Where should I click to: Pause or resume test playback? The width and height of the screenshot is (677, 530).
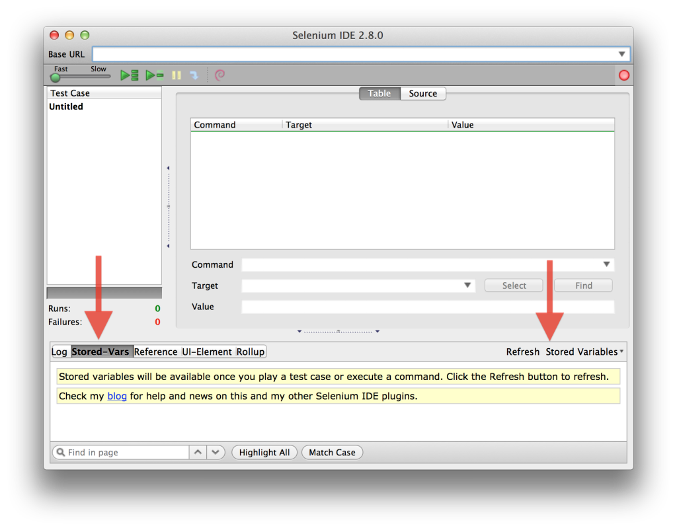point(176,75)
